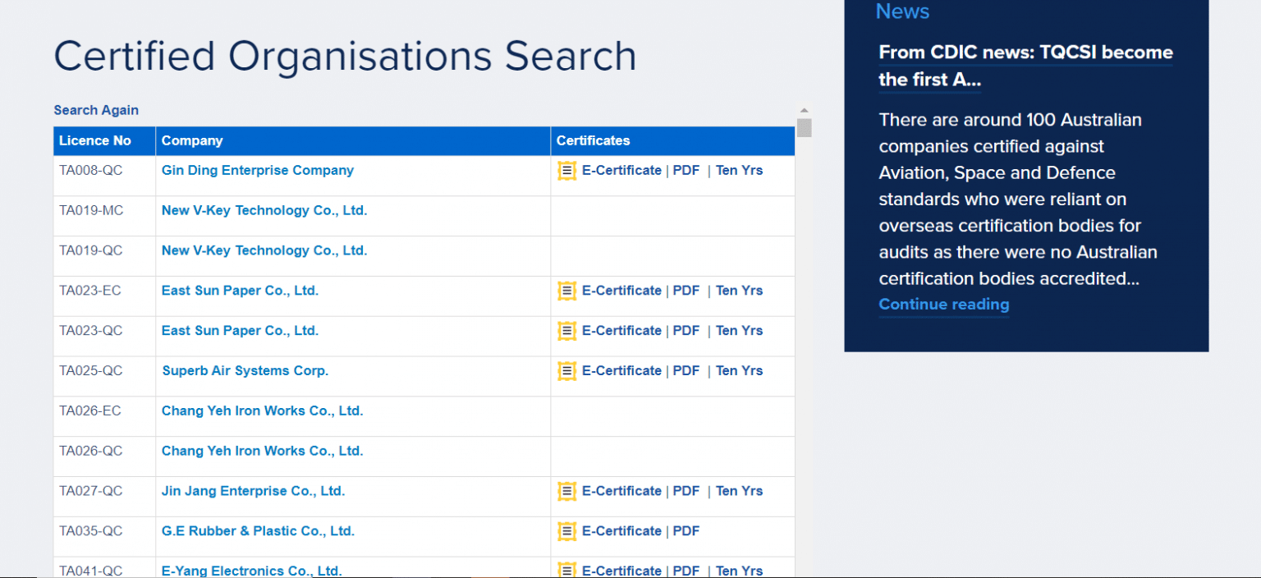Open E-Certificate link for Superb Air Systems
Screen dimensions: 1261x578
[x=621, y=371]
